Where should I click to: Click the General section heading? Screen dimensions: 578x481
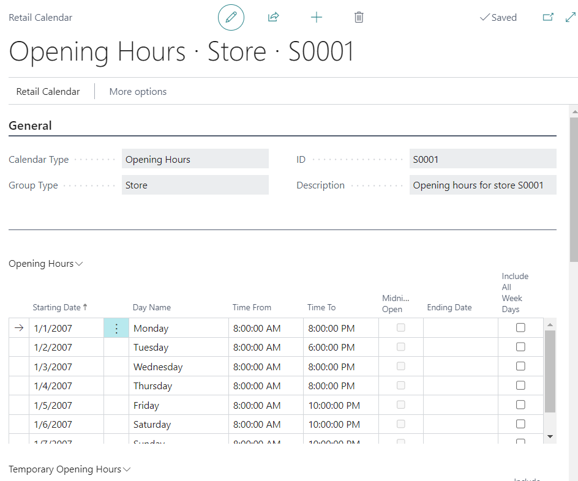tap(30, 125)
